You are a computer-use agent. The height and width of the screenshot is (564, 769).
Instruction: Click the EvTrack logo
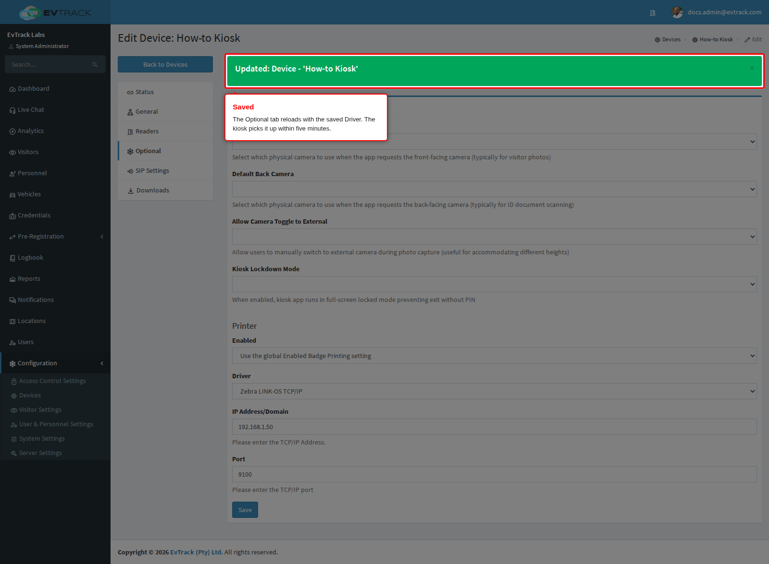tap(55, 12)
